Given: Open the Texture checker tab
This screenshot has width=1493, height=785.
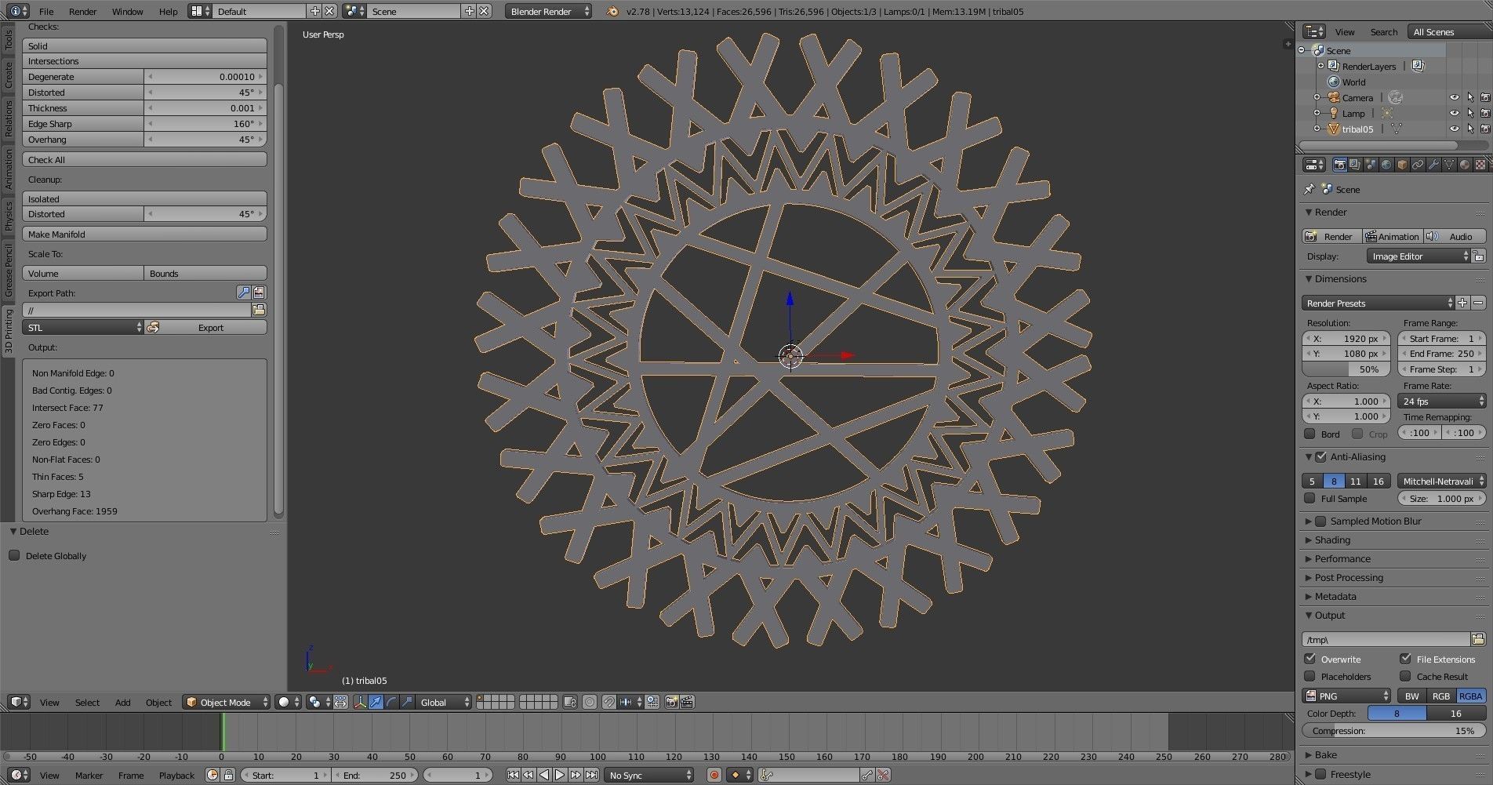Looking at the screenshot, I should coord(1480,165).
